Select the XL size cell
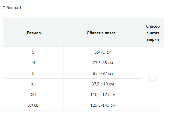 click(33, 84)
